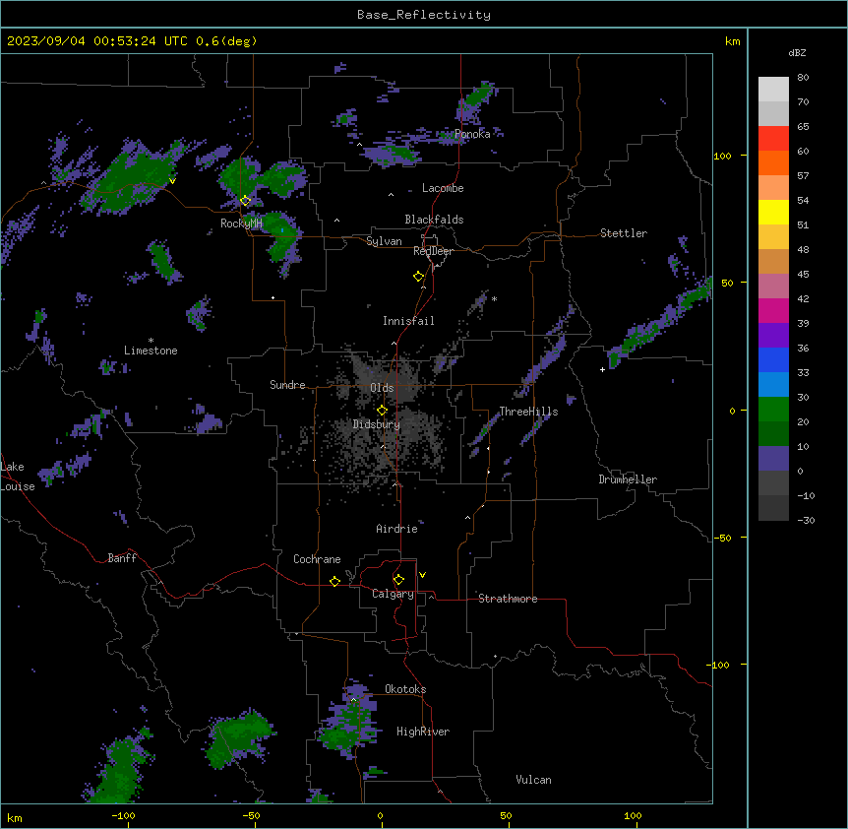The height and width of the screenshot is (829, 848).
Task: Click the Vulcan town label
Action: pos(533,780)
